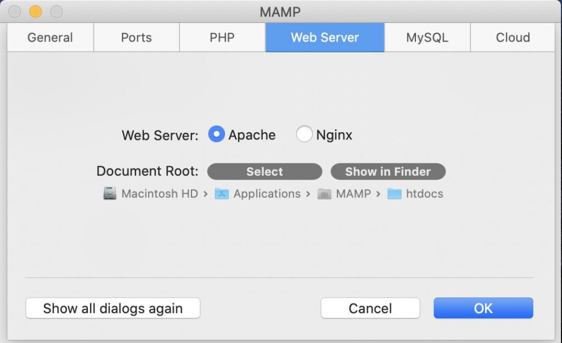Click the MAMP path label

(x=353, y=194)
